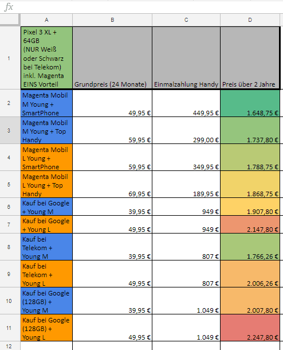The height and width of the screenshot is (350, 283).
Task: Select row 10 header
Action: pyautogui.click(x=10, y=301)
